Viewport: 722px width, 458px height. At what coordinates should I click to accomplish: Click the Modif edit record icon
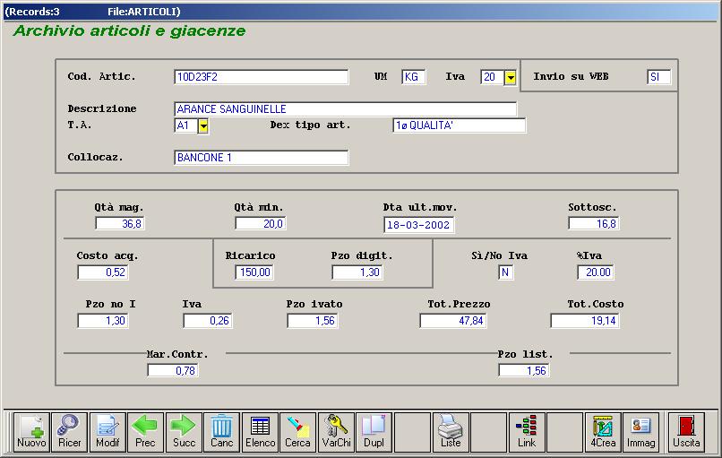[x=107, y=432]
